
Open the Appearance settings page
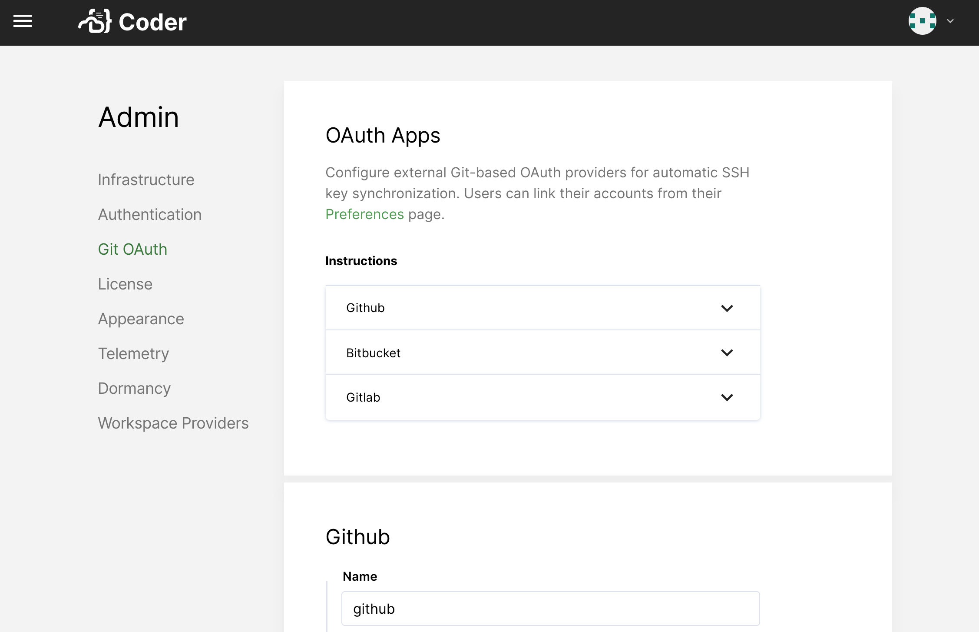[141, 319]
